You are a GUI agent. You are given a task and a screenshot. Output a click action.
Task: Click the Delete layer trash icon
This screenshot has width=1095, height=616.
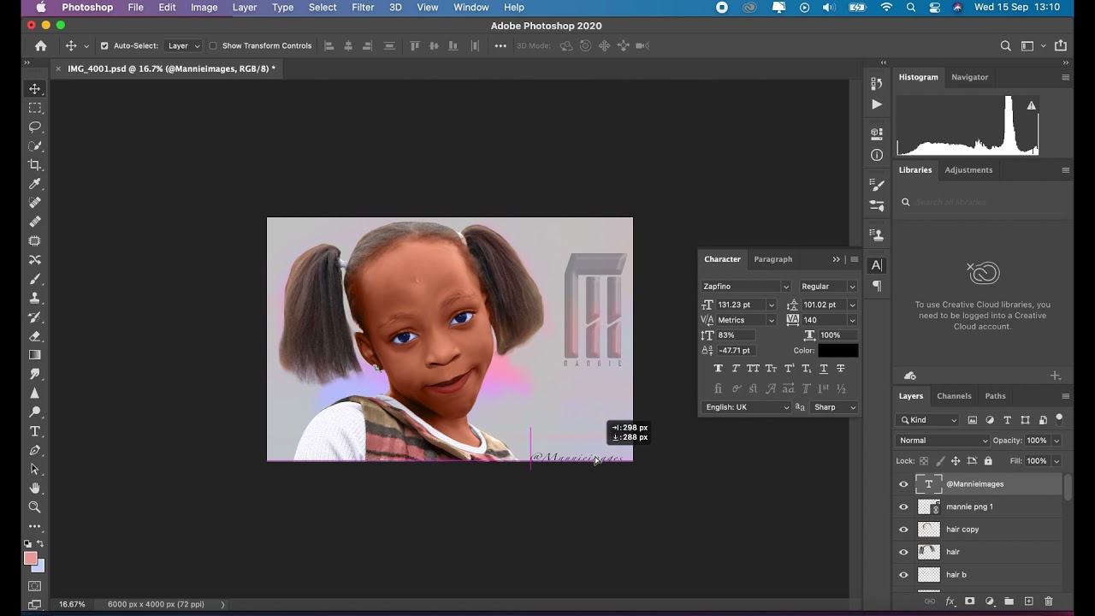[1049, 601]
